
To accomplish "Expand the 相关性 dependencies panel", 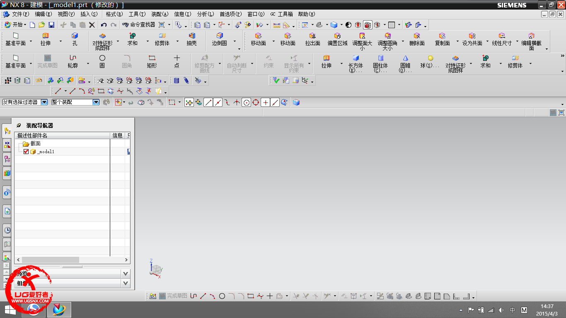I will 126,283.
